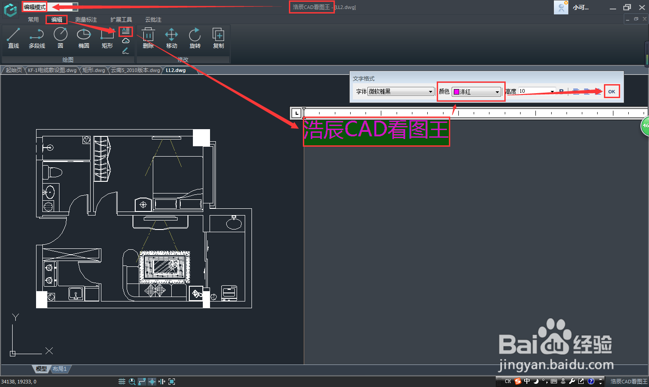649x387 pixels.
Task: Open the 编辑模式 mode dropdown
Action: coord(50,7)
